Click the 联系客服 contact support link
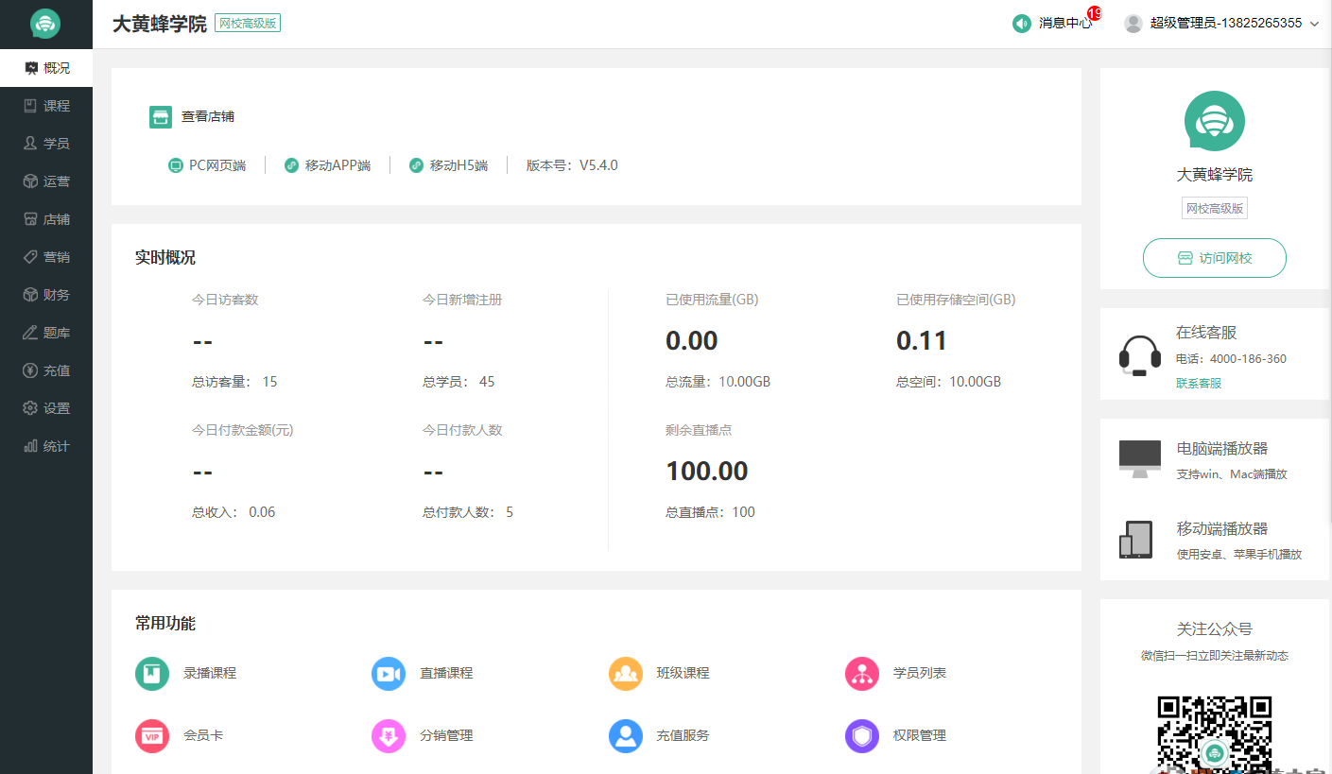The image size is (1332, 774). (1199, 384)
